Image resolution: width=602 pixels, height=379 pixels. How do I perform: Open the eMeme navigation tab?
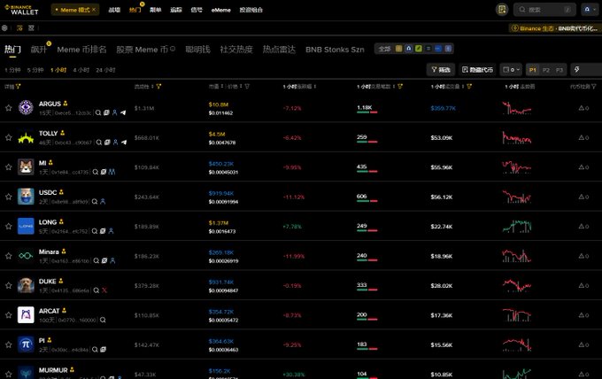click(220, 10)
